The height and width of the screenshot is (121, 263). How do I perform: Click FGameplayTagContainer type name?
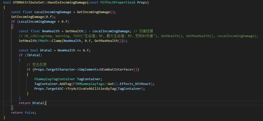pyautogui.click(x=55, y=79)
